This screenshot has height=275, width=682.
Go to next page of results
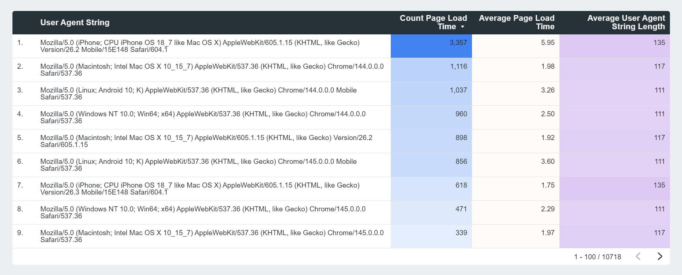pyautogui.click(x=660, y=256)
